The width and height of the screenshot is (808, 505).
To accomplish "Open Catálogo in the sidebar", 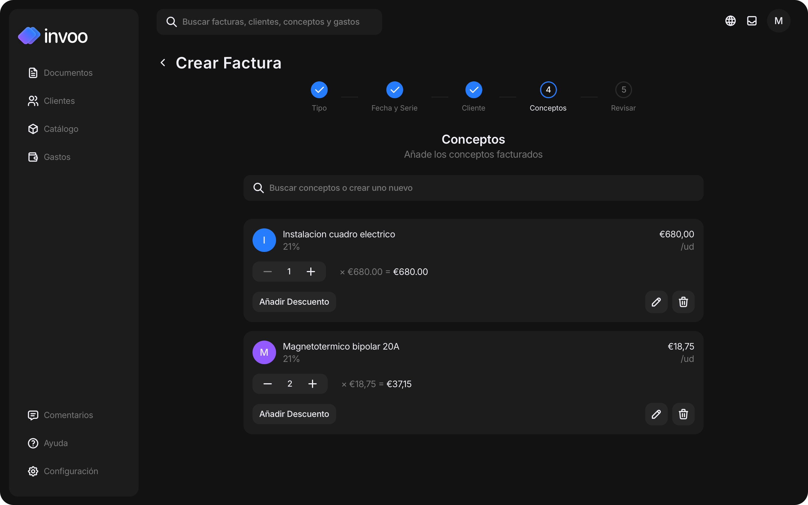I will tap(53, 129).
